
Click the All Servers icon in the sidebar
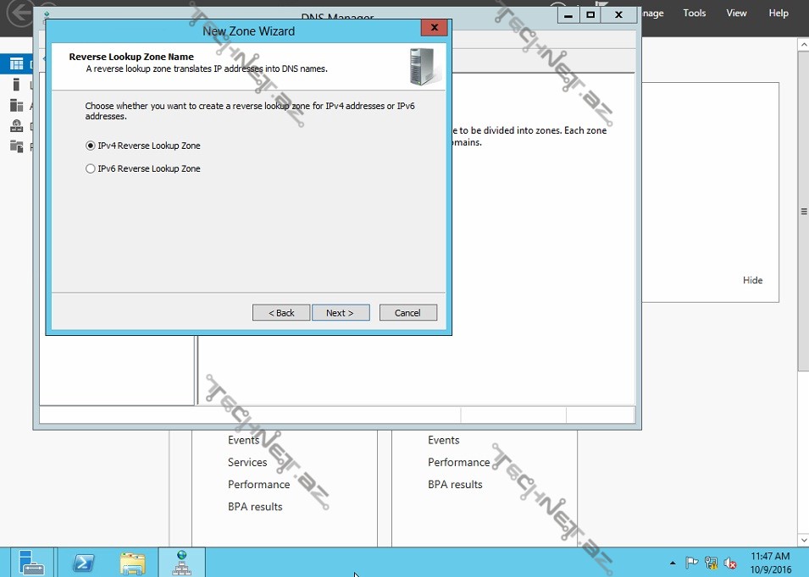click(x=16, y=106)
